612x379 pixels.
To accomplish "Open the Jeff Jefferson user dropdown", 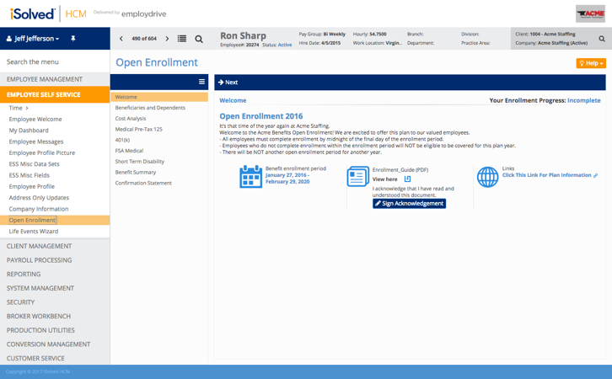I will pos(34,39).
